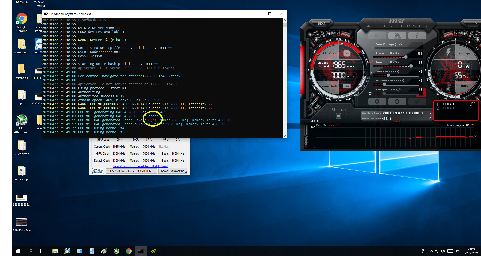Open the Windows Start menu

[18, 251]
